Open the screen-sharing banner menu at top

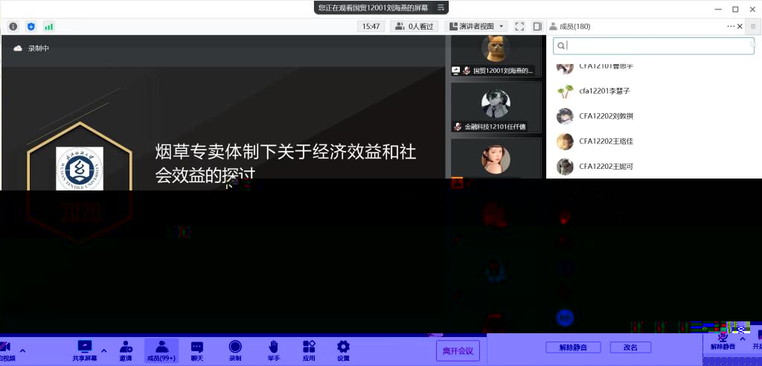point(441,7)
